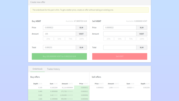Select 100% in Sell VOXT amount

[x=142, y=39]
